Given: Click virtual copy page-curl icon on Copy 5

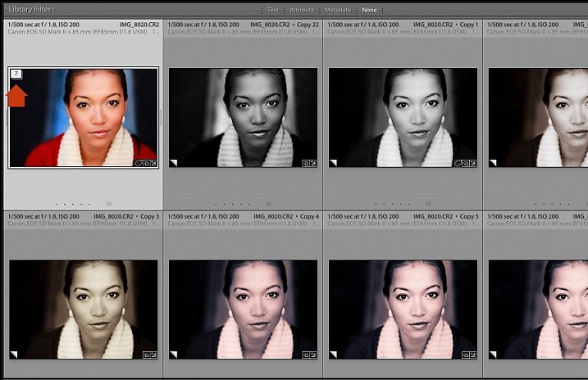Looking at the screenshot, I should pyautogui.click(x=333, y=355).
